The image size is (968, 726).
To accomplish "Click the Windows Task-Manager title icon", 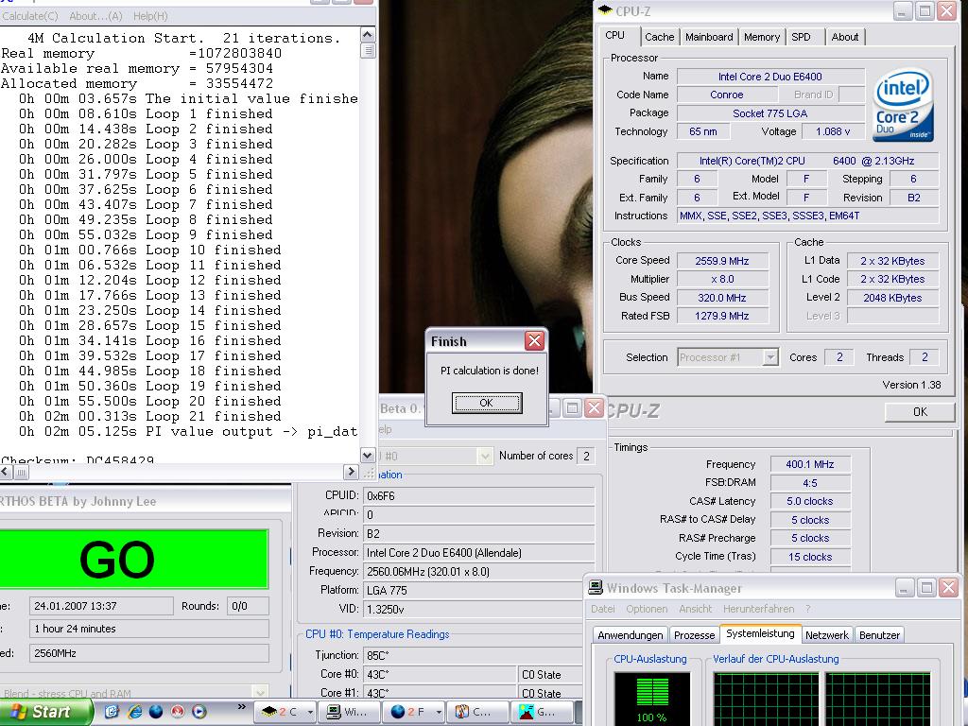I will [x=596, y=587].
